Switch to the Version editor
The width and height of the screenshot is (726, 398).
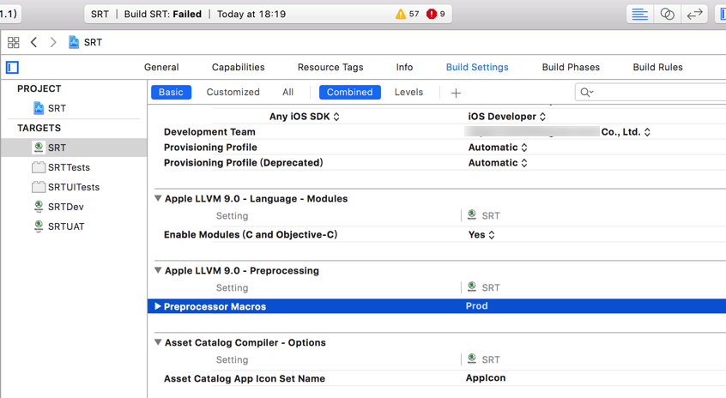click(694, 14)
